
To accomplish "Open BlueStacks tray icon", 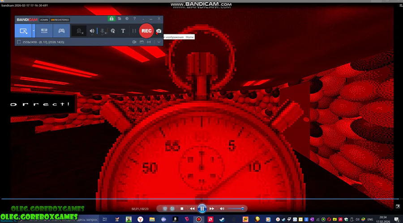I will tap(363, 219).
